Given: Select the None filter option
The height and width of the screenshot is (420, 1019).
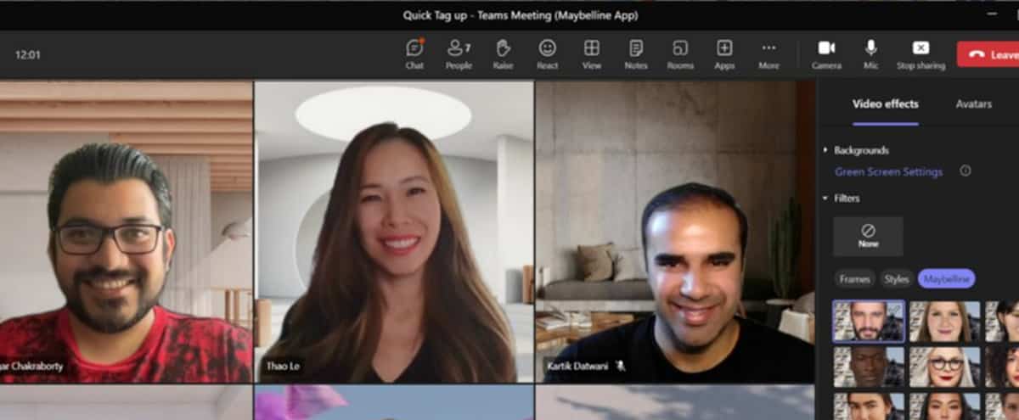Looking at the screenshot, I should coord(868,236).
